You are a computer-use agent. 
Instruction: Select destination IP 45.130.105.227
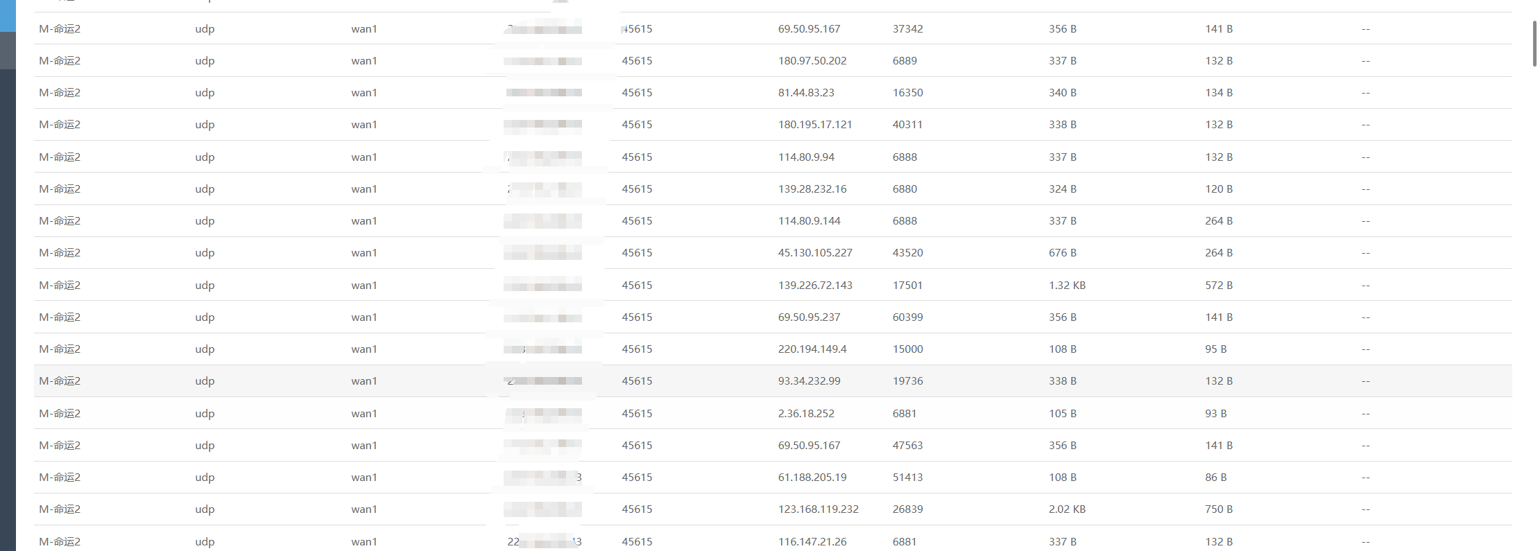814,253
